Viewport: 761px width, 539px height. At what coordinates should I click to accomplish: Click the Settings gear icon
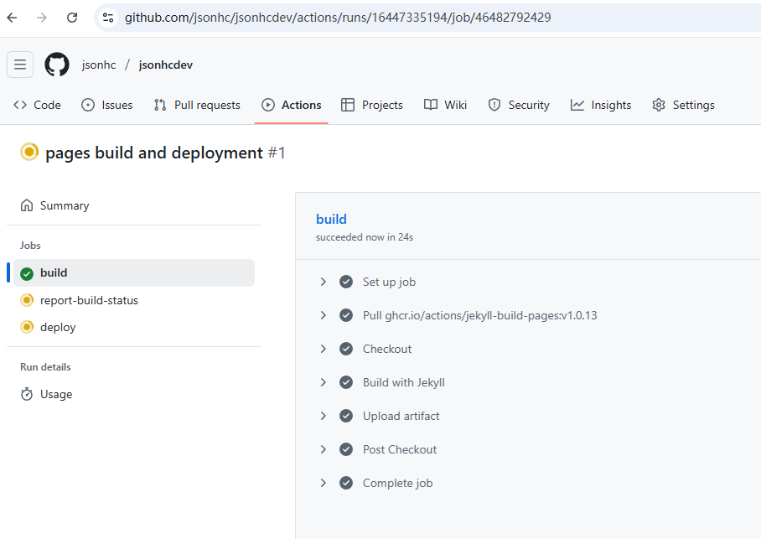tap(659, 105)
